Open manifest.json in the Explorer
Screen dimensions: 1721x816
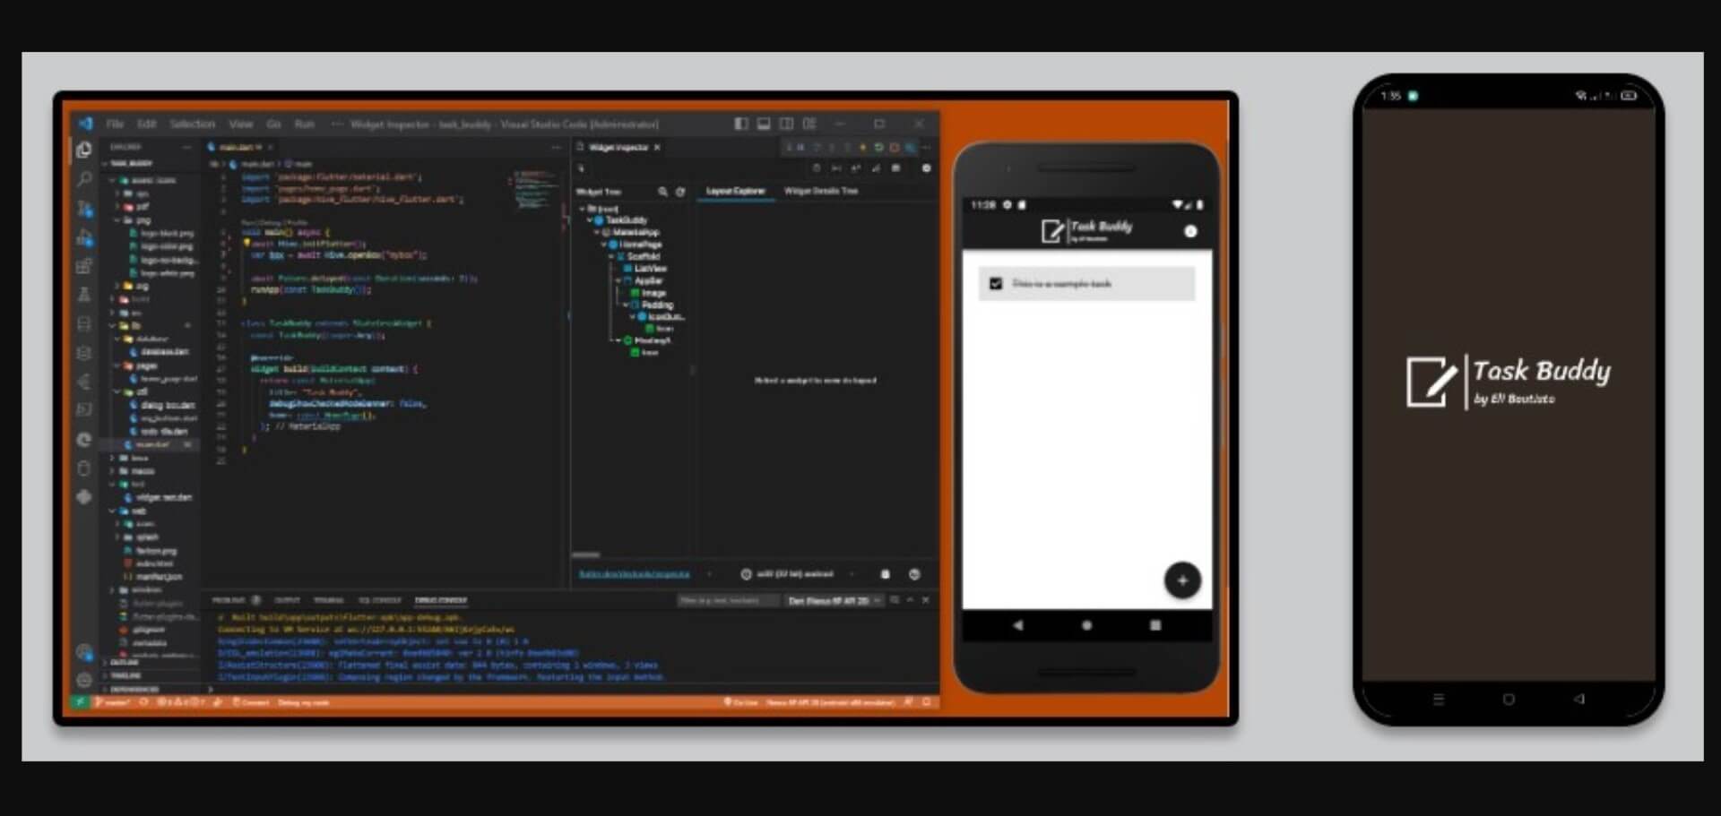159,577
